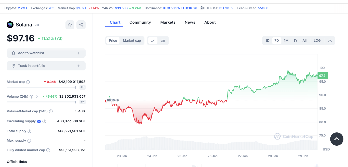Viewport: 348px width, 167px height.
Task: Open the Cryptos 2.2M+ link
Action: (23, 8)
